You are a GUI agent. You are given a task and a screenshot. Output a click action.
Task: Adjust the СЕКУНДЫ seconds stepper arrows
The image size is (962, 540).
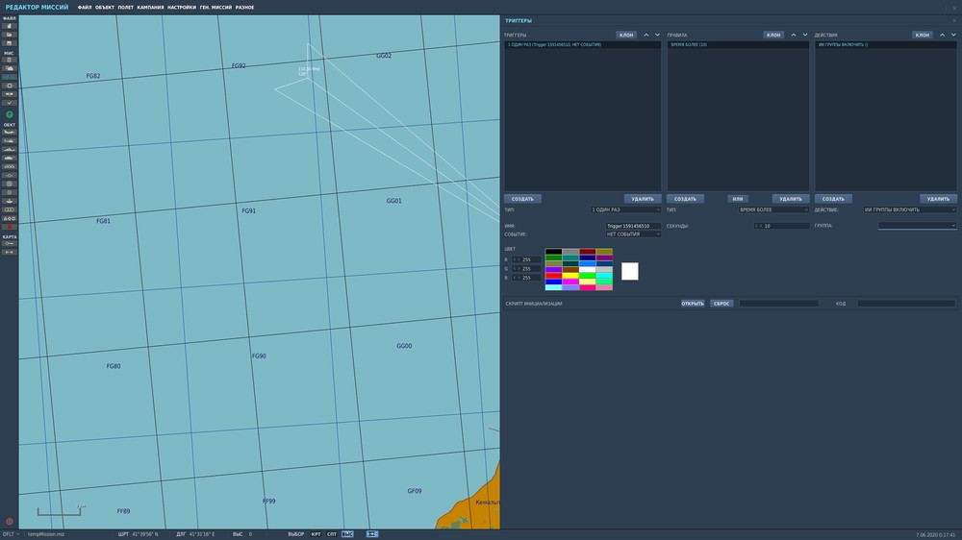point(758,226)
